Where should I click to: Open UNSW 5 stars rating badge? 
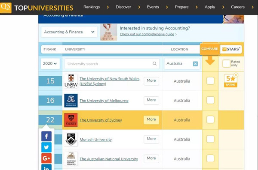coord(230,81)
